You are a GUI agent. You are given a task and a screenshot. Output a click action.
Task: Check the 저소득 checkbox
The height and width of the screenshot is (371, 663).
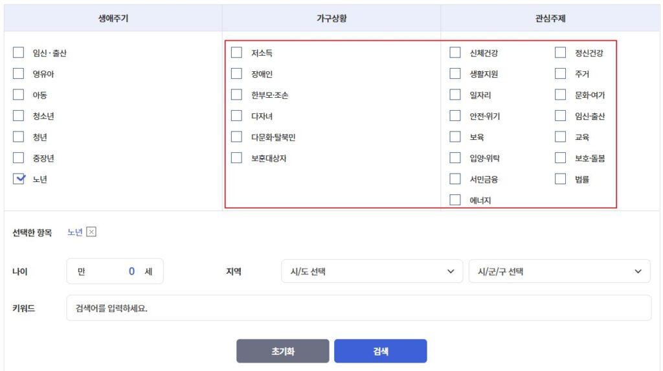(x=237, y=53)
